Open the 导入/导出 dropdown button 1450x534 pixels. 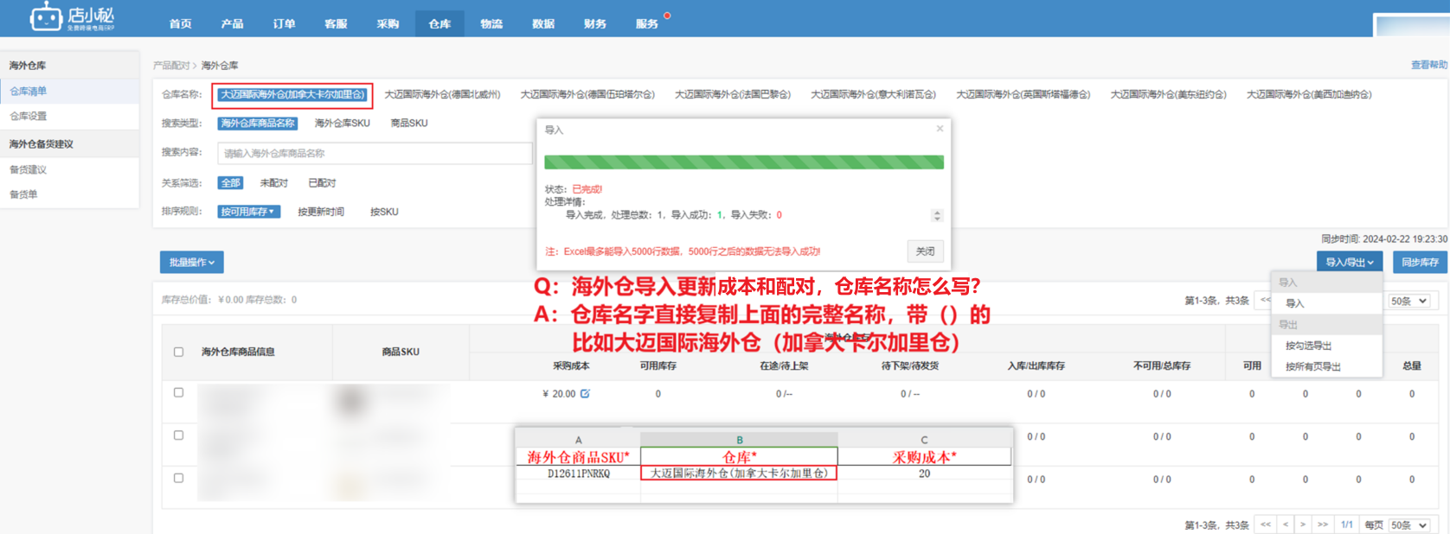(x=1350, y=262)
